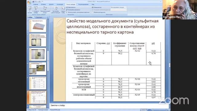197x111 pixels.
Task: Click 'электроизоляционный' row label
Action: tap(84, 95)
